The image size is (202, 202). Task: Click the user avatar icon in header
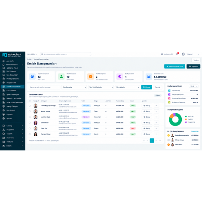click(x=183, y=54)
